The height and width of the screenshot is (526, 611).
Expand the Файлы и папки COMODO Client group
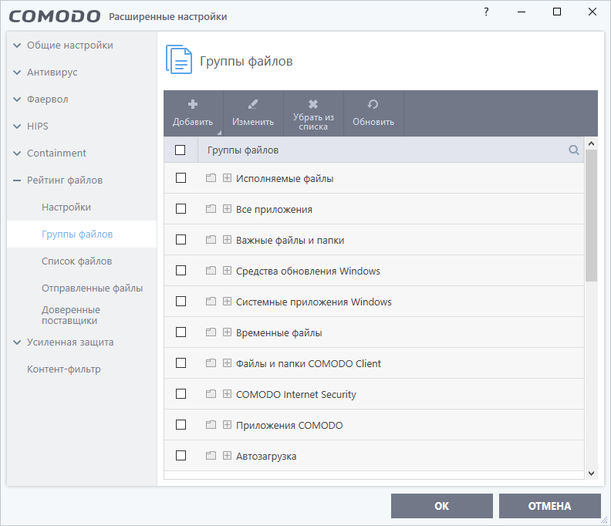click(227, 363)
